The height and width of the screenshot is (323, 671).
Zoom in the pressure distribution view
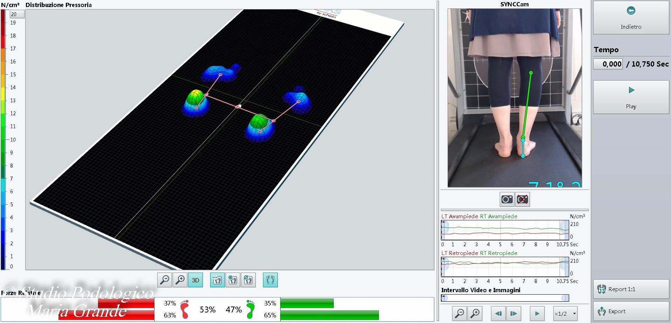(180, 280)
